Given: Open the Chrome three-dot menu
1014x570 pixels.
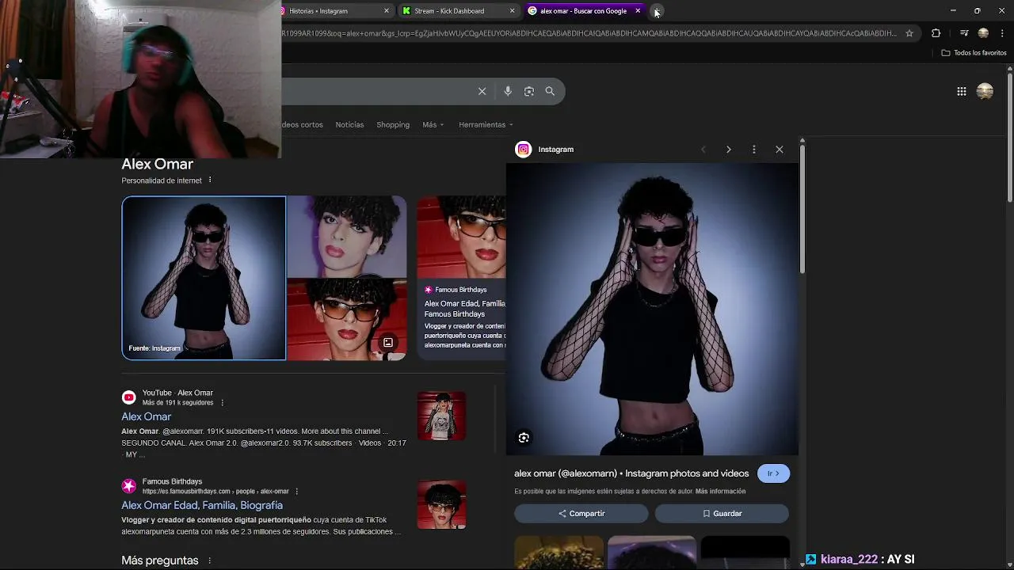Looking at the screenshot, I should coord(1003,33).
